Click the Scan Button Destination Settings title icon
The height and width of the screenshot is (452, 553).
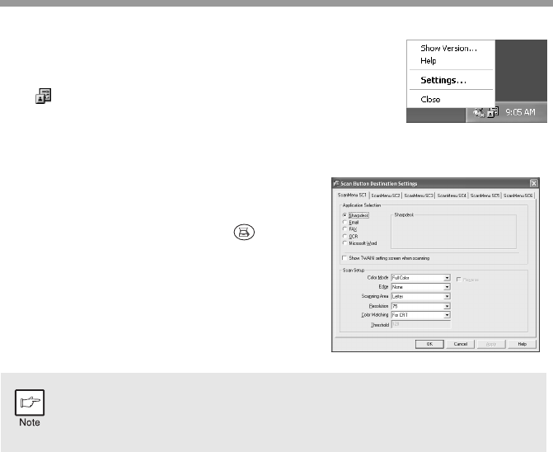point(335,183)
